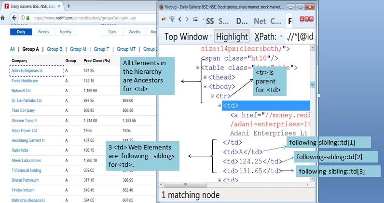Click the All group link
This screenshot has width=384, height=203.
coord(12,49)
